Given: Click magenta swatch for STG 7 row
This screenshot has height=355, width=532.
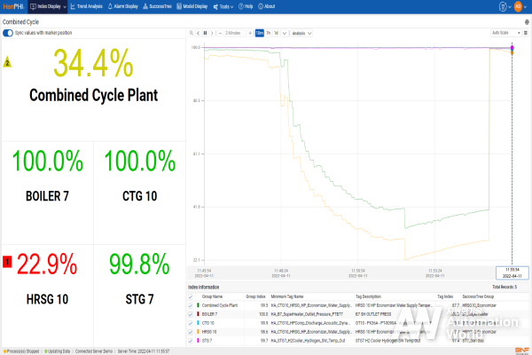Looking at the screenshot, I should (x=198, y=341).
